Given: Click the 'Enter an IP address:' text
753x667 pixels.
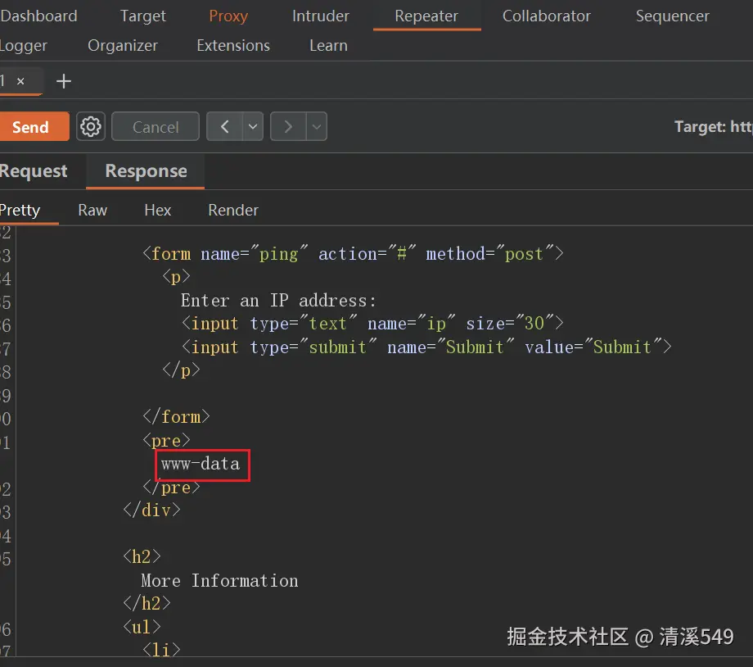Looking at the screenshot, I should [x=278, y=301].
